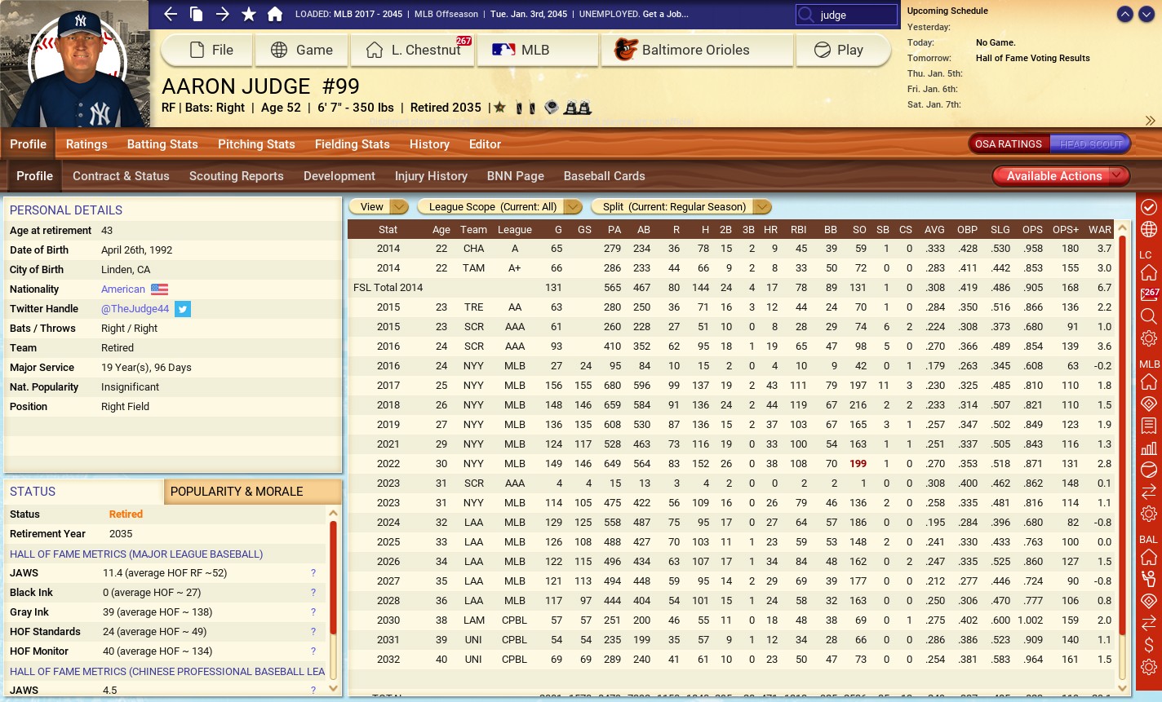Switch to the Ratings tab
Image resolution: width=1162 pixels, height=702 pixels.
coord(86,144)
